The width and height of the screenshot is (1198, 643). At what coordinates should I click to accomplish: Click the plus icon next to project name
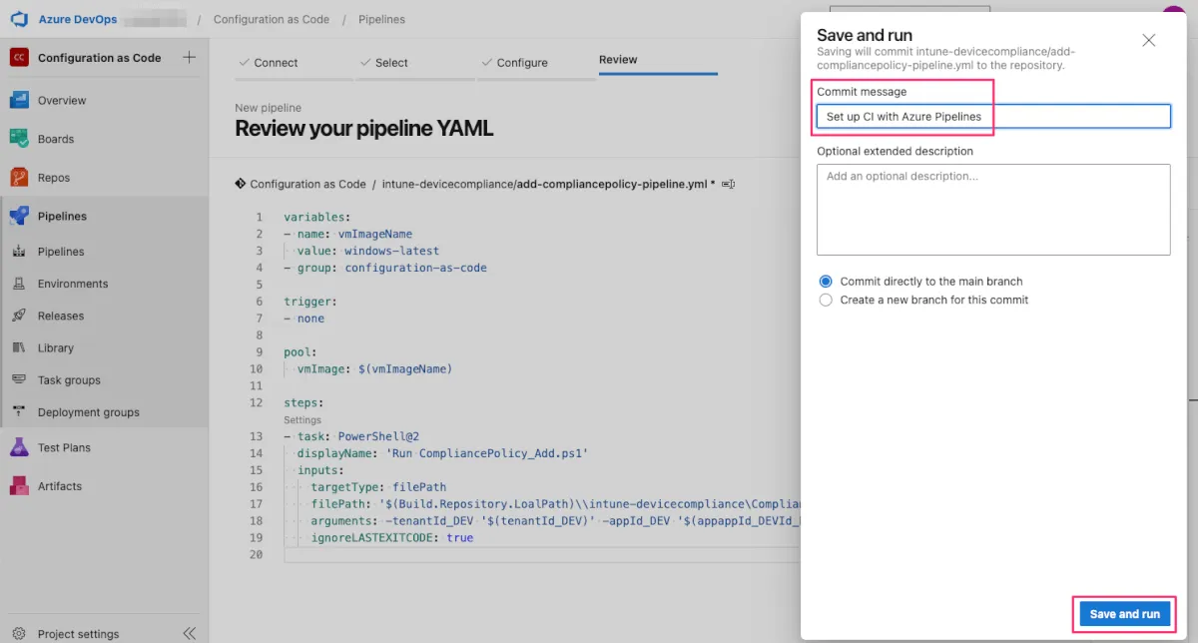coord(189,58)
